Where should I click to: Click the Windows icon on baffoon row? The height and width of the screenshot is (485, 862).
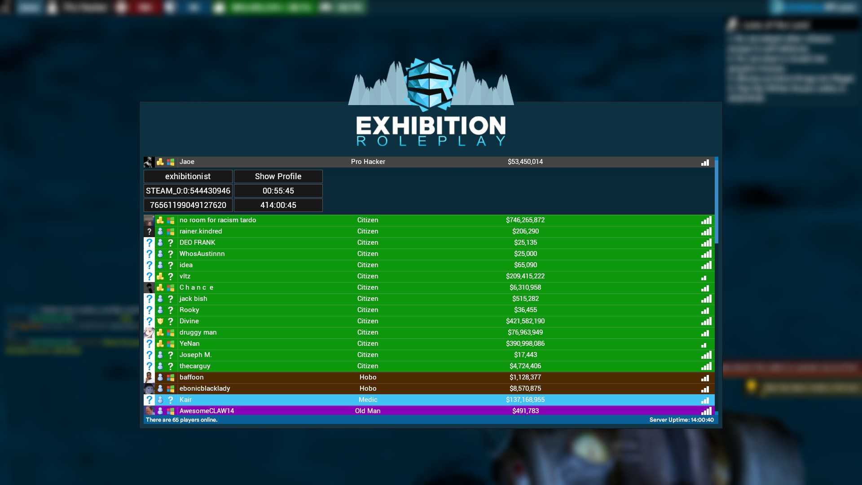171,378
